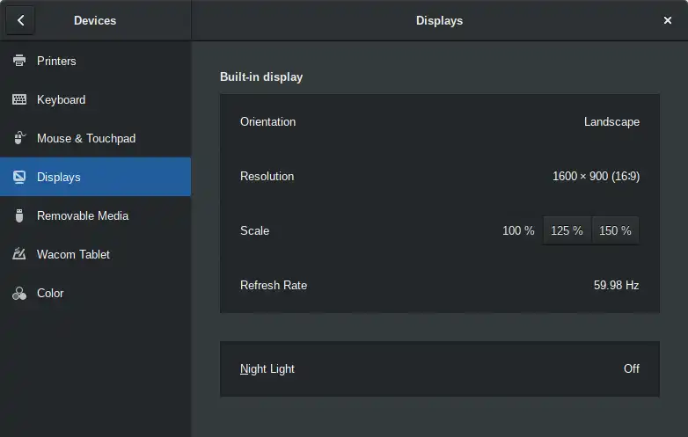Set display scale to 125 %
The height and width of the screenshot is (437, 688).
pyautogui.click(x=567, y=230)
